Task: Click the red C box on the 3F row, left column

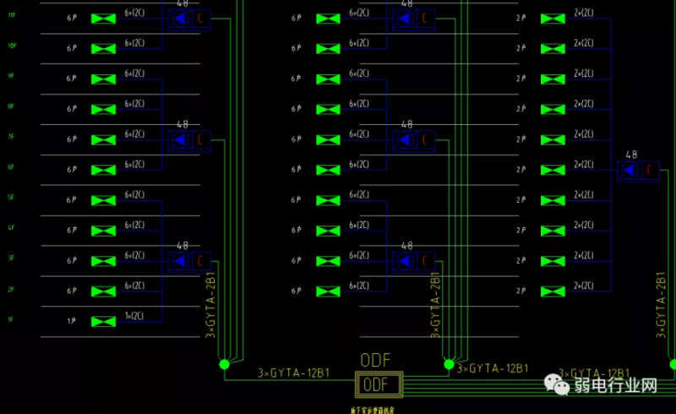Action: coord(201,261)
